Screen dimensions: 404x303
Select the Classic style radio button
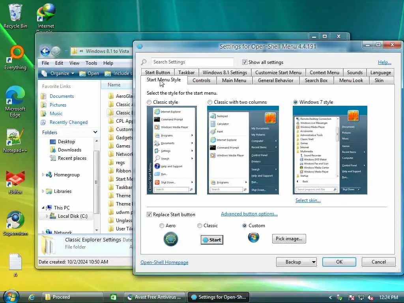[x=149, y=102]
